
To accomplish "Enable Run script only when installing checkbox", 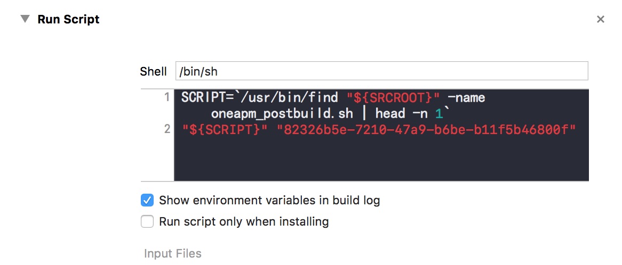I will coord(147,221).
